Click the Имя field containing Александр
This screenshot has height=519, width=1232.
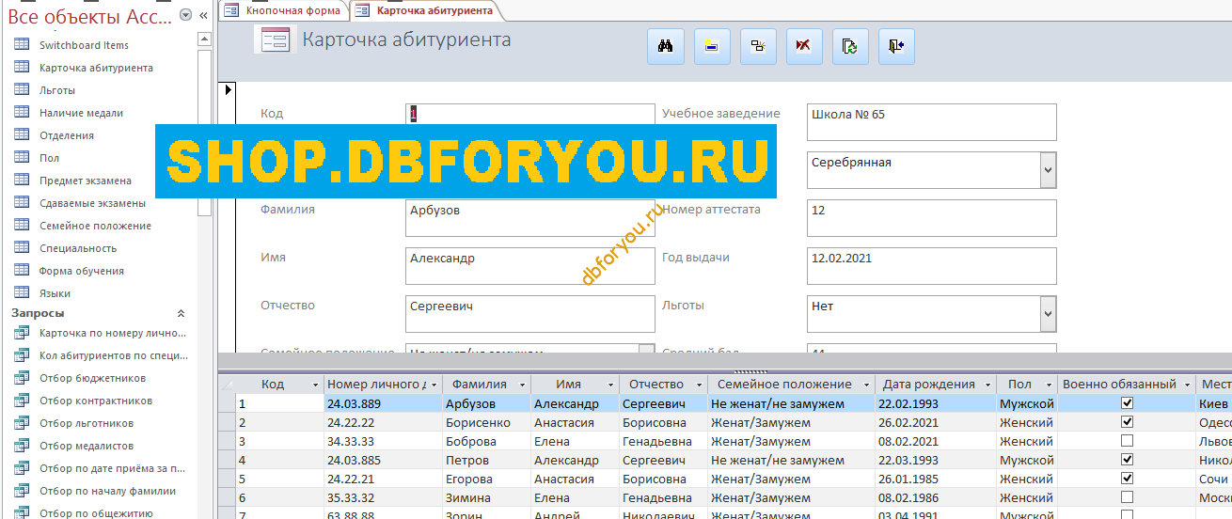(530, 265)
